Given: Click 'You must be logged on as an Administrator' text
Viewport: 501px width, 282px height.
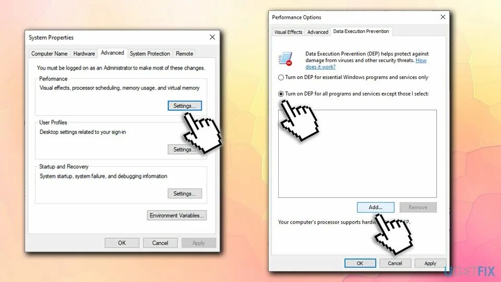Looking at the screenshot, I should tap(121, 68).
